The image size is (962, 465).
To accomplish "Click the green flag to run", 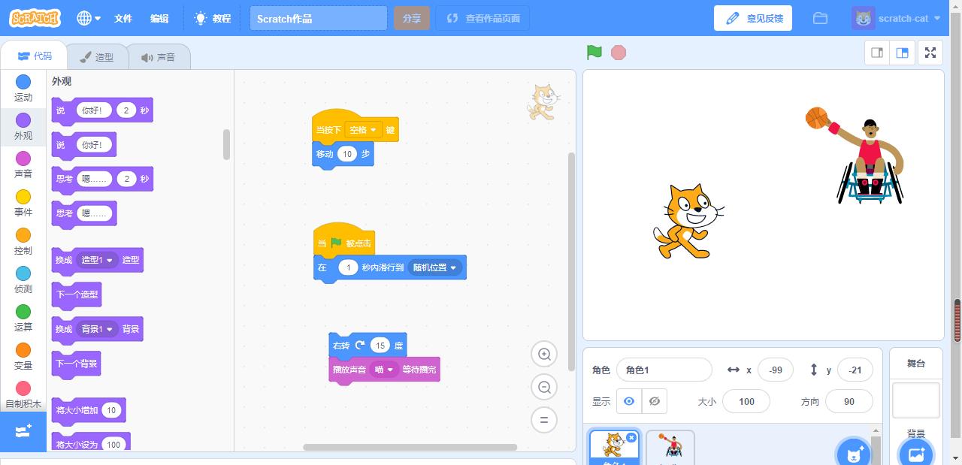I will click(594, 53).
